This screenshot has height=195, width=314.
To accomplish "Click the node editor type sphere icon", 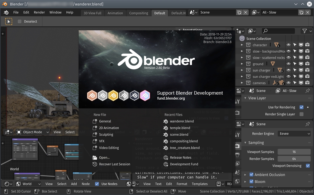I will pos(8,184).
